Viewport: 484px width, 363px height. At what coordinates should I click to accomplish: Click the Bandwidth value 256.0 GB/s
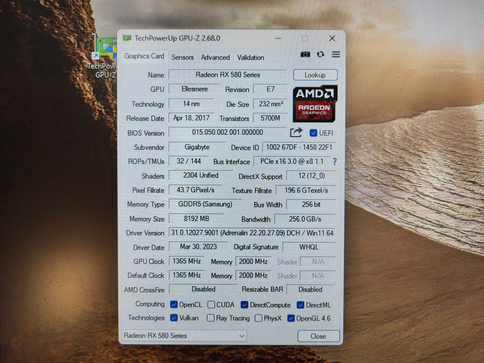click(x=305, y=219)
